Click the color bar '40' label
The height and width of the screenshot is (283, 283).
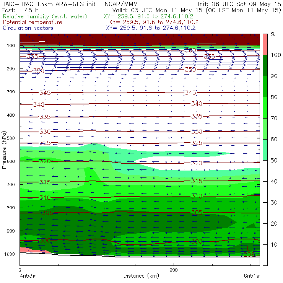pyautogui.click(x=274, y=181)
